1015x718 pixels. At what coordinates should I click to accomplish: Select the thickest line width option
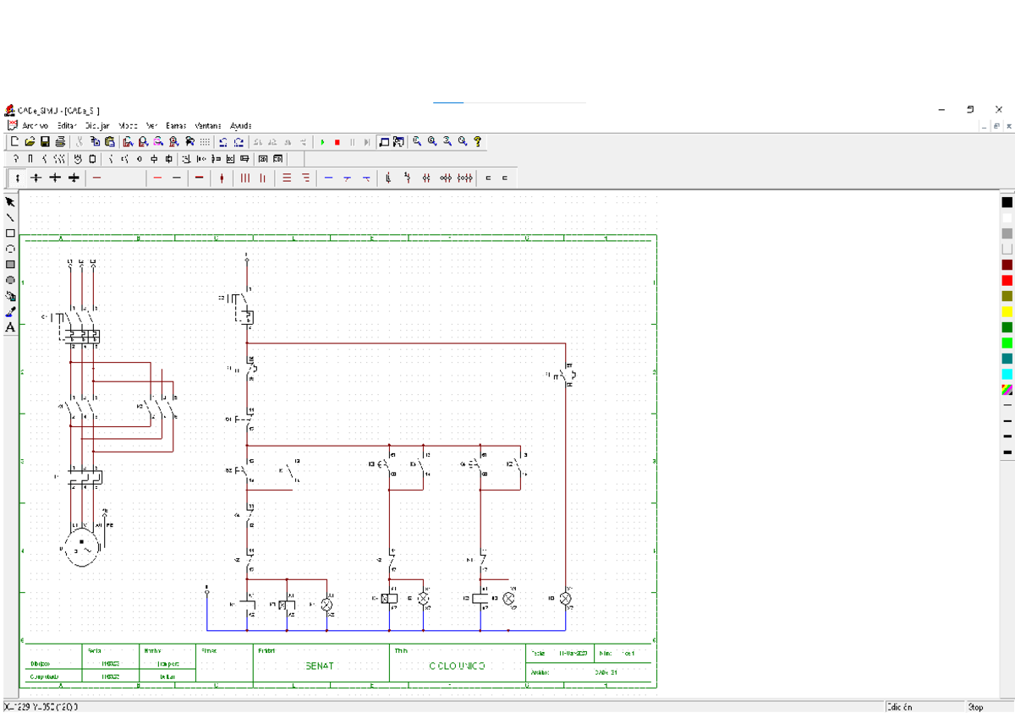[1007, 452]
